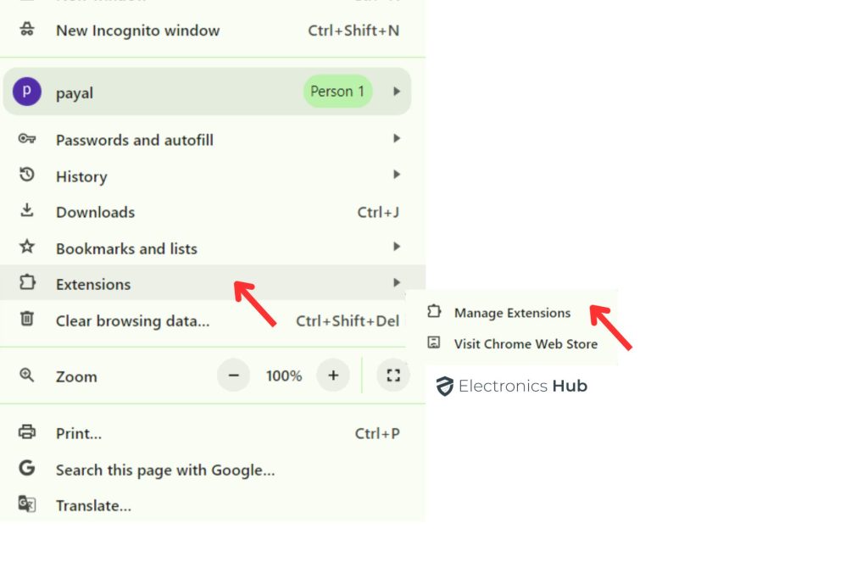Click the key icon for Passwords and autofill
868x579 pixels.
pos(27,139)
